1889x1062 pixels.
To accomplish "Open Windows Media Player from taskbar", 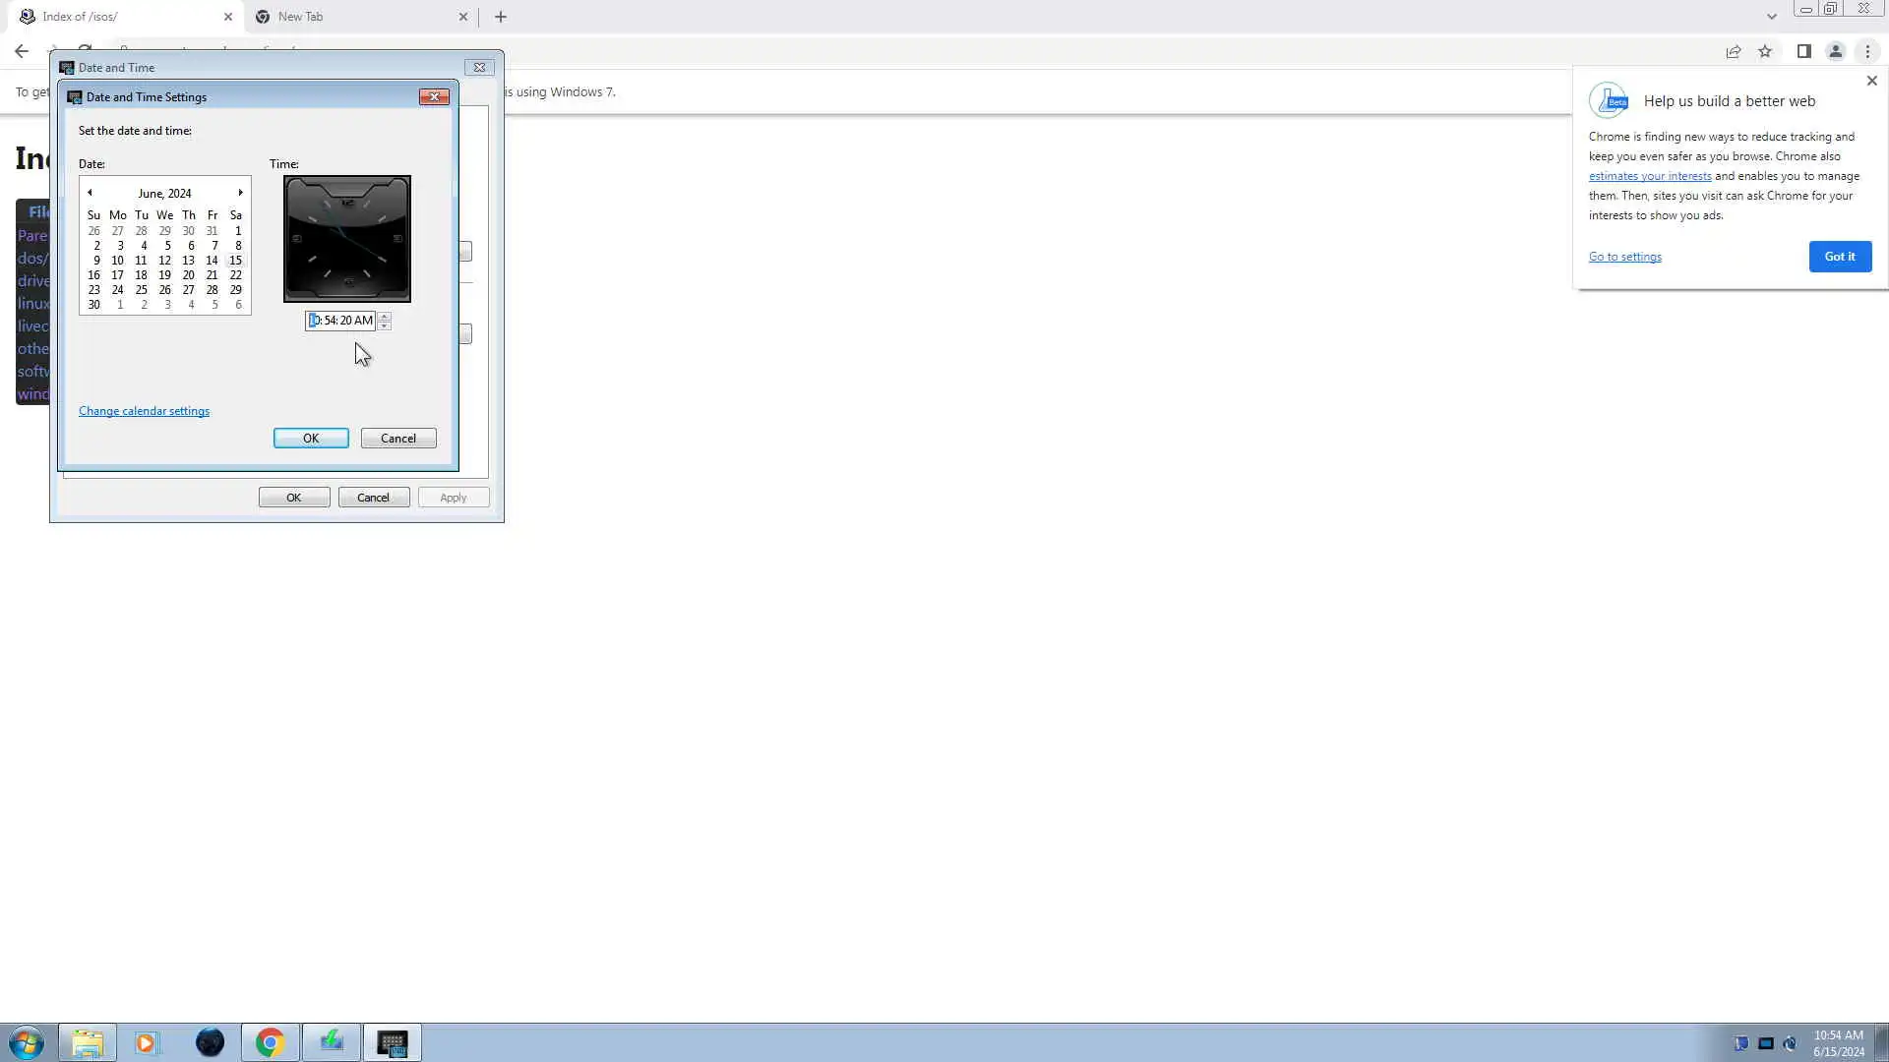I will pyautogui.click(x=147, y=1042).
